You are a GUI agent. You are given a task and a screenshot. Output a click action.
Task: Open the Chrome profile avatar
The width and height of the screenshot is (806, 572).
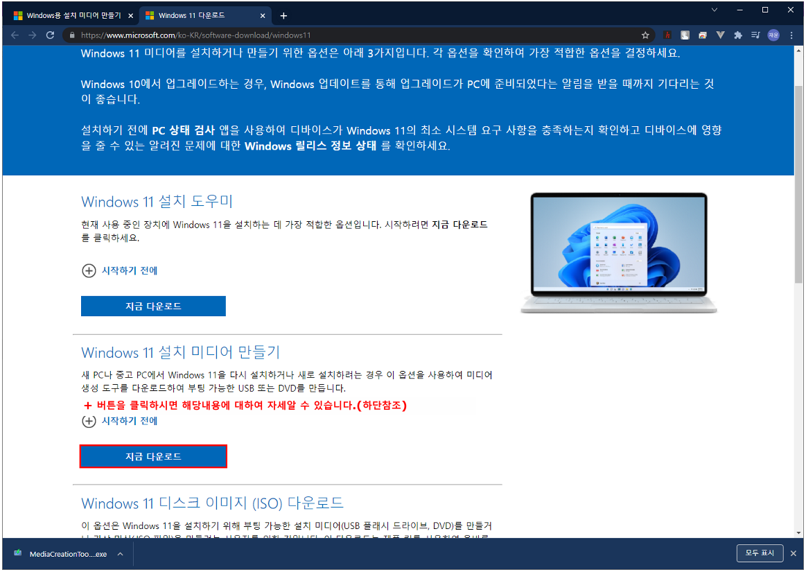[773, 35]
